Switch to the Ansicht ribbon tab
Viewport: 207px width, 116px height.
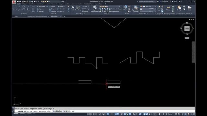pyautogui.click(x=48, y=4)
